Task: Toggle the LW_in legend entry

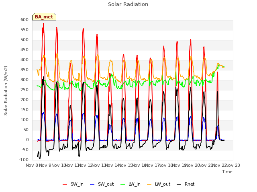Action: click(x=131, y=184)
